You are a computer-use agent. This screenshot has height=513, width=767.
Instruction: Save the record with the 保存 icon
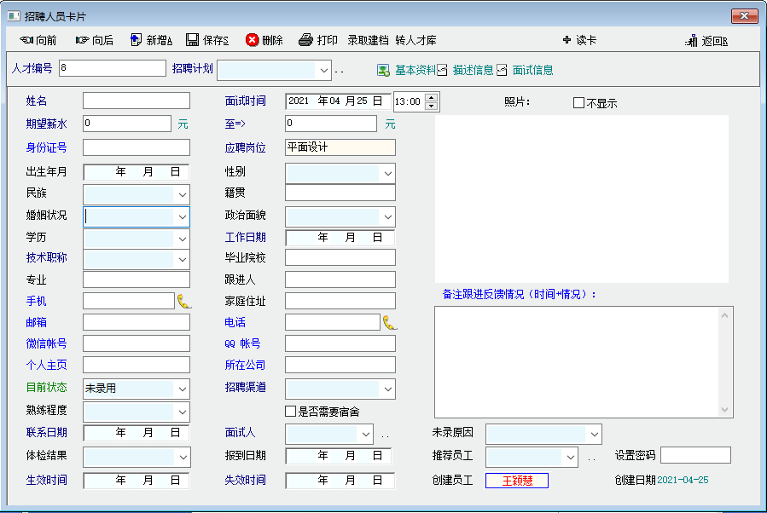click(193, 40)
